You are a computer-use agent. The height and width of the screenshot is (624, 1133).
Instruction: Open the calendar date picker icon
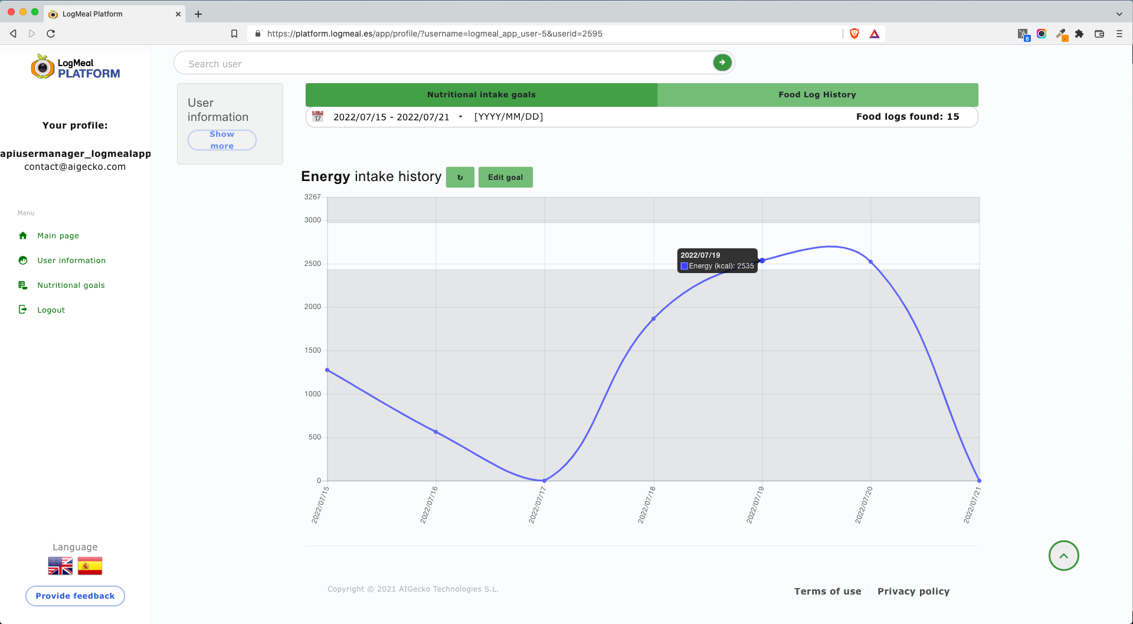tap(317, 116)
